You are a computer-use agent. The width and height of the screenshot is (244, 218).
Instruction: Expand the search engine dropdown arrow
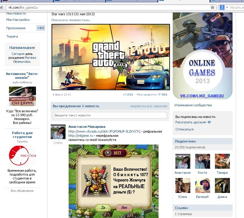(x=227, y=7)
